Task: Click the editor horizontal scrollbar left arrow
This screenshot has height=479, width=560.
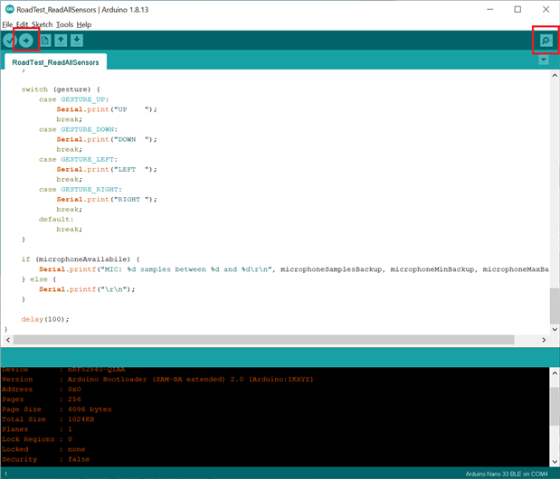Action: pos(6,340)
